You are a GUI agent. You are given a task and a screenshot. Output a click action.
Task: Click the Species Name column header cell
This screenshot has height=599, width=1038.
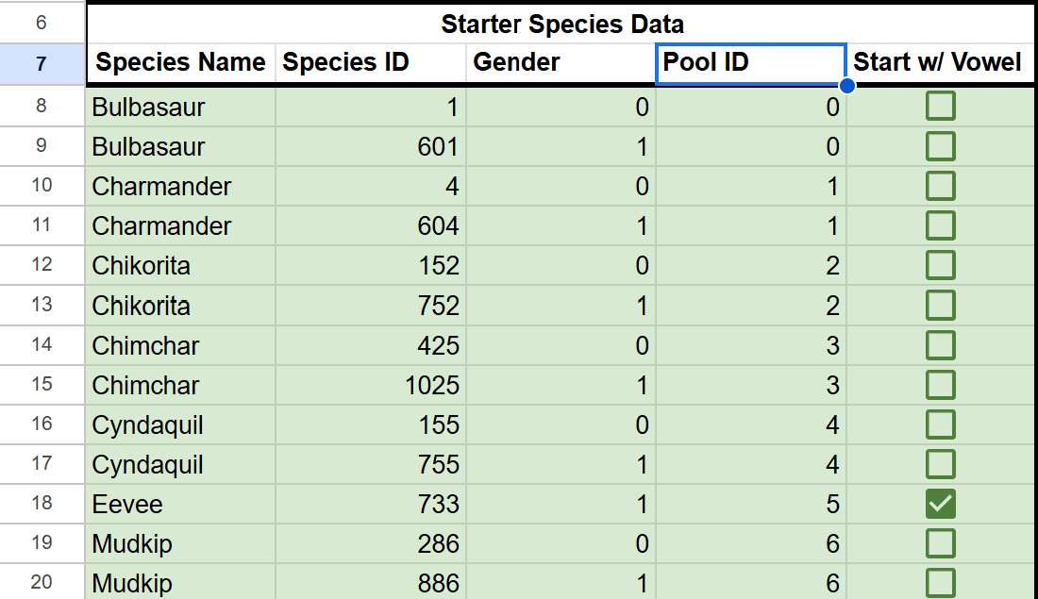pyautogui.click(x=180, y=63)
